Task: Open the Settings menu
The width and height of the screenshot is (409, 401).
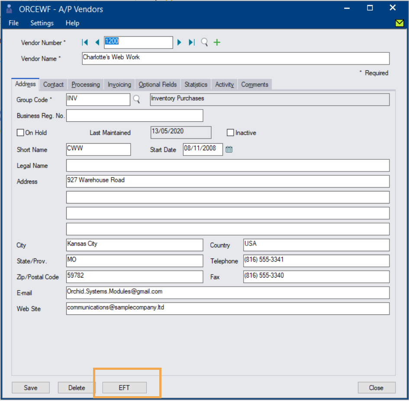Action: click(x=42, y=23)
